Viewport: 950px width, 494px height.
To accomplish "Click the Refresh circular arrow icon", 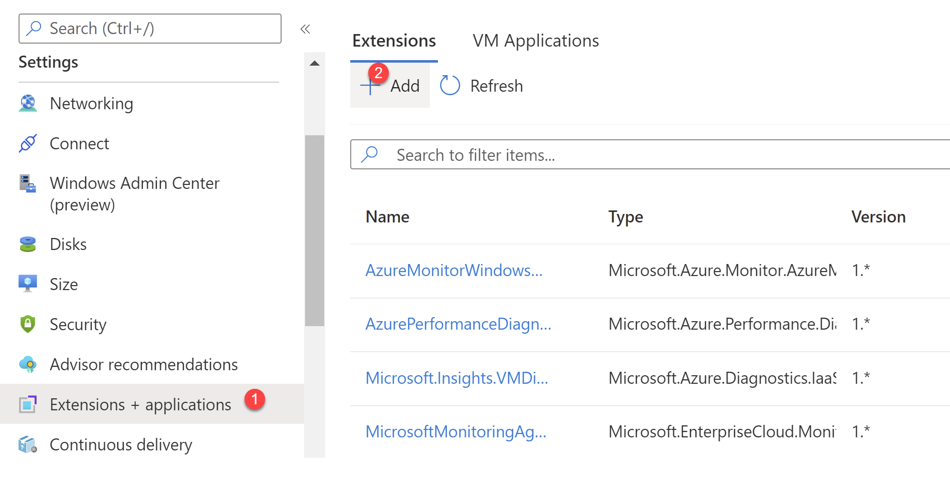I will (x=449, y=85).
